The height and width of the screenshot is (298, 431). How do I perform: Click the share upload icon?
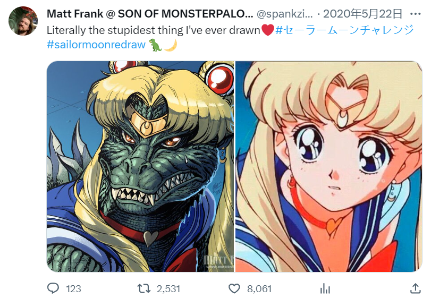coord(416,288)
